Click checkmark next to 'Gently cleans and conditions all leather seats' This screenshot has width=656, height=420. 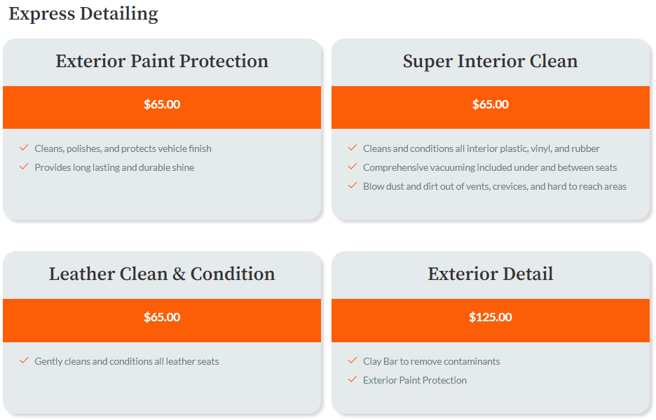(x=24, y=360)
